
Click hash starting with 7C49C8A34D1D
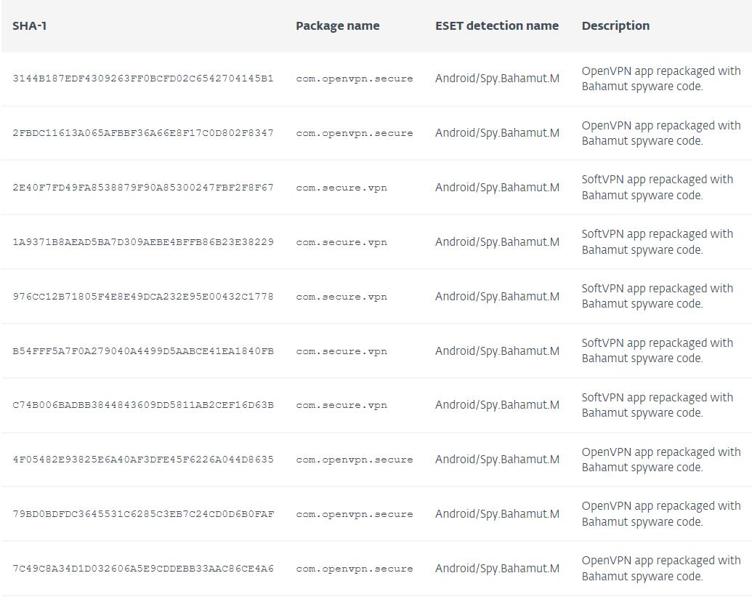tap(142, 569)
